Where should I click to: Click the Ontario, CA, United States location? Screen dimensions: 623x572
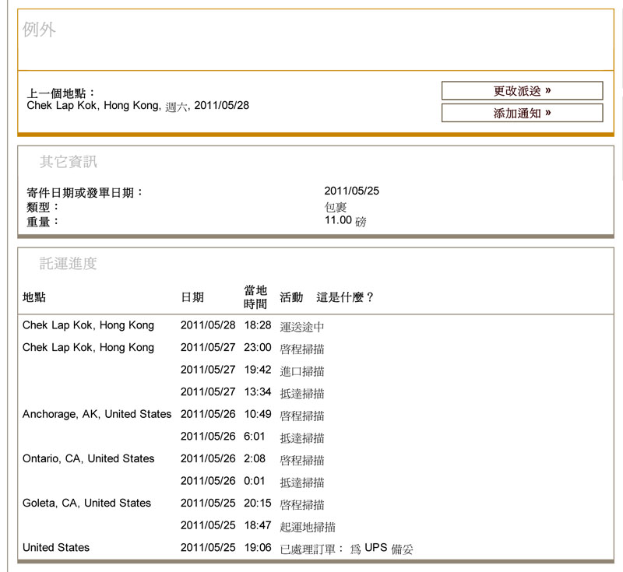click(88, 458)
